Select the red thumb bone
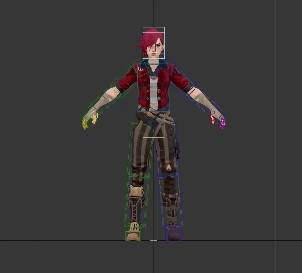Viewport: 302px width, 273px height. pos(213,118)
